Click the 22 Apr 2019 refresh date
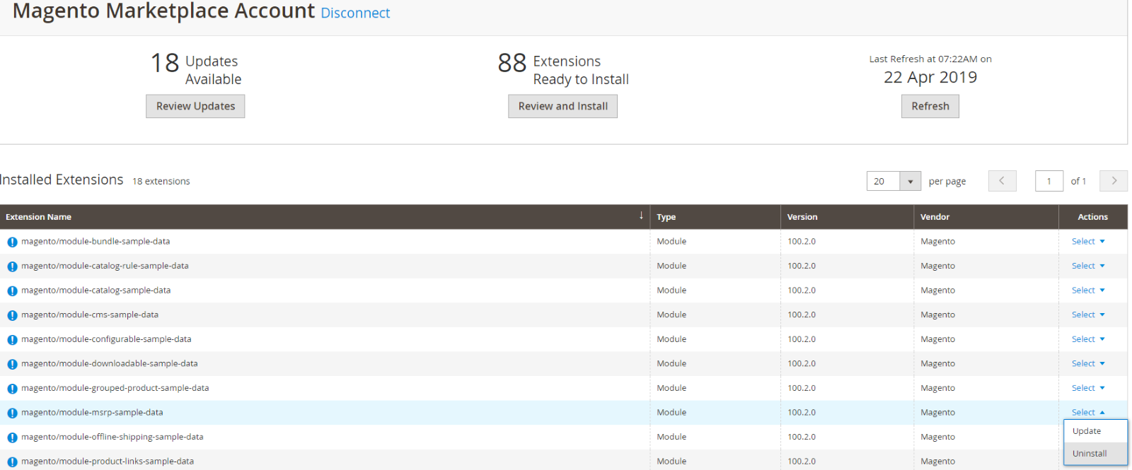 point(930,77)
